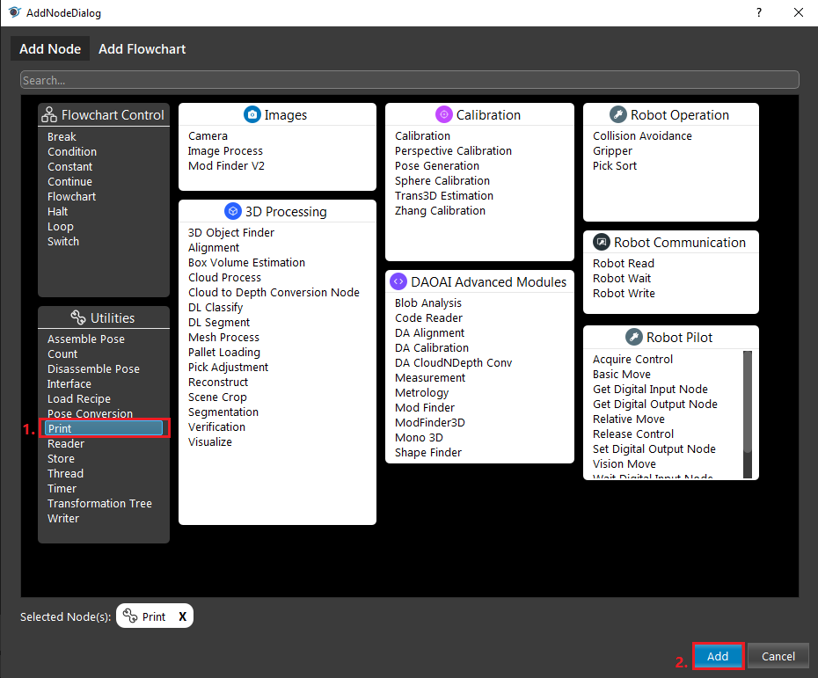818x678 pixels.
Task: Select the Writer utility node
Action: pos(63,519)
